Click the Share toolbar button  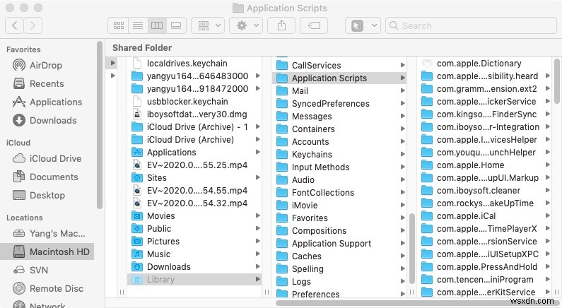tap(282, 25)
